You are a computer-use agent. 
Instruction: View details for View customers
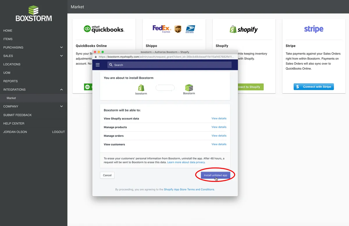tap(219, 144)
